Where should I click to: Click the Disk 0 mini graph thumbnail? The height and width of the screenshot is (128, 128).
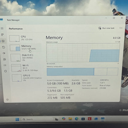click(15, 58)
